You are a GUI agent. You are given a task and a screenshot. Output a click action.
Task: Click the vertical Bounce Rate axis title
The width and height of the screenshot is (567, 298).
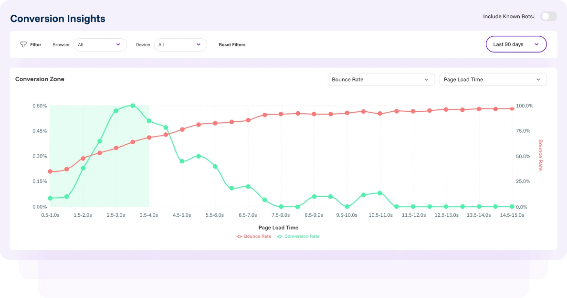(x=541, y=155)
